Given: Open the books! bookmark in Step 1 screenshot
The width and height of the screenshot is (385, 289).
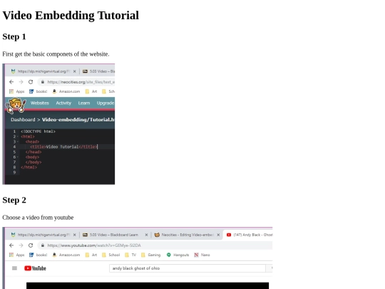Looking at the screenshot, I should click(38, 91).
